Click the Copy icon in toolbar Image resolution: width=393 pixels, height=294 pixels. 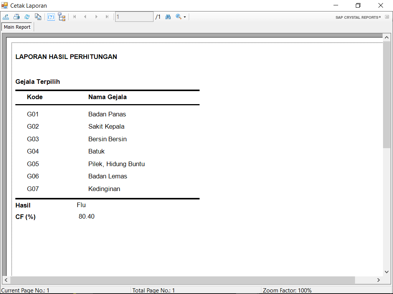[x=38, y=17]
